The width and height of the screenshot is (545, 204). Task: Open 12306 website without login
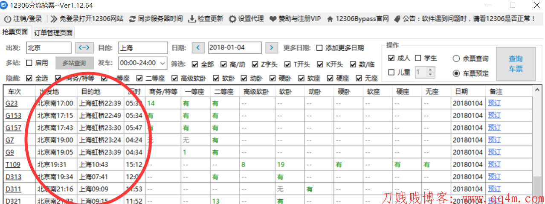pyautogui.click(x=87, y=19)
